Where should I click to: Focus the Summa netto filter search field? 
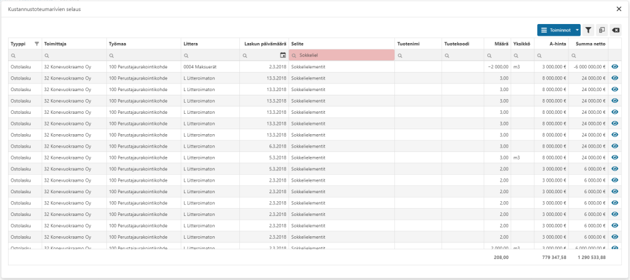click(588, 55)
